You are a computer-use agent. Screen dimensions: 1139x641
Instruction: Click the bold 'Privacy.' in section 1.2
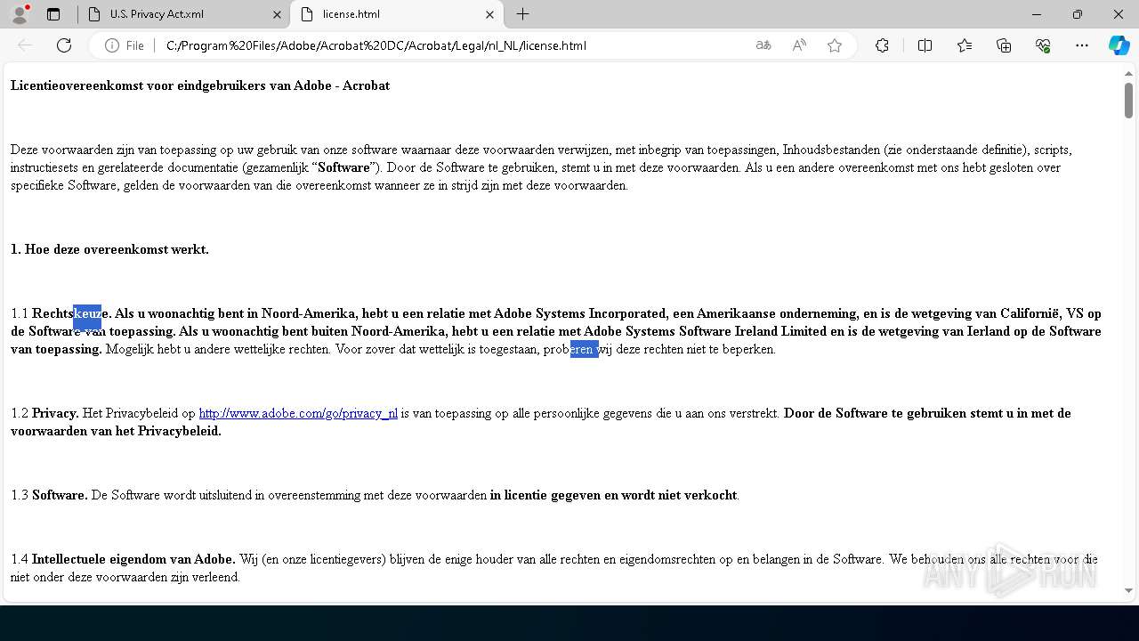point(55,413)
